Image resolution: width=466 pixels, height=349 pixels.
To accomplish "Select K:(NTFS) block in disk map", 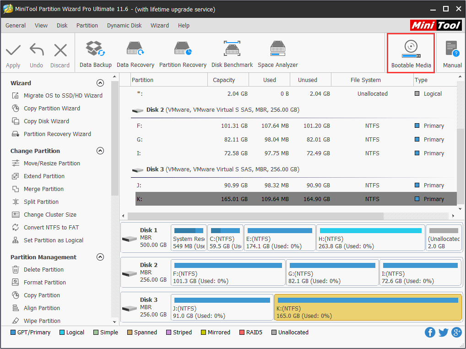I will pos(368,307).
